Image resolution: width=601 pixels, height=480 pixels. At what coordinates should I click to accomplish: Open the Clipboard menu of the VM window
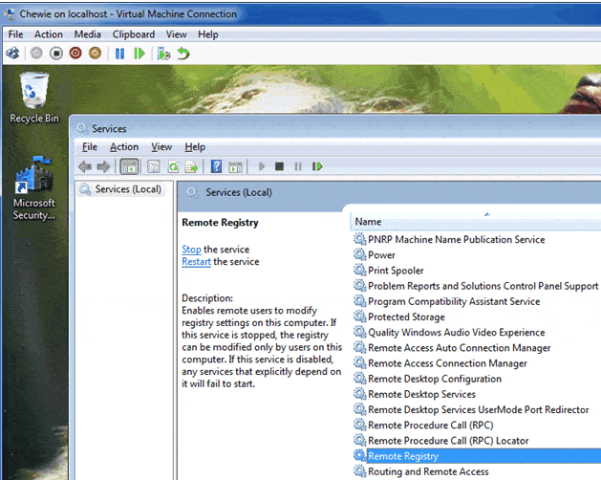pos(133,34)
